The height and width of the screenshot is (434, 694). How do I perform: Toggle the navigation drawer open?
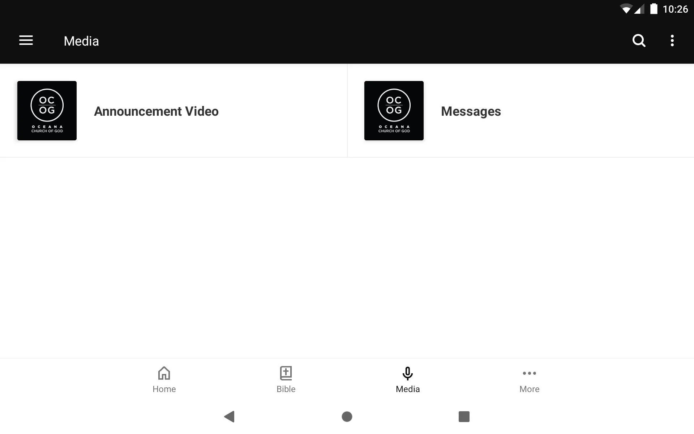(25, 41)
